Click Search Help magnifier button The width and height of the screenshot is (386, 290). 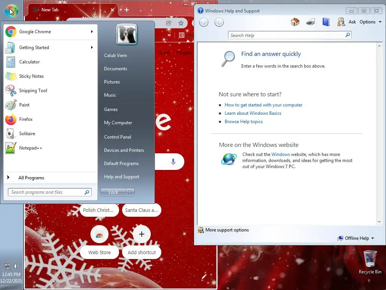[348, 35]
